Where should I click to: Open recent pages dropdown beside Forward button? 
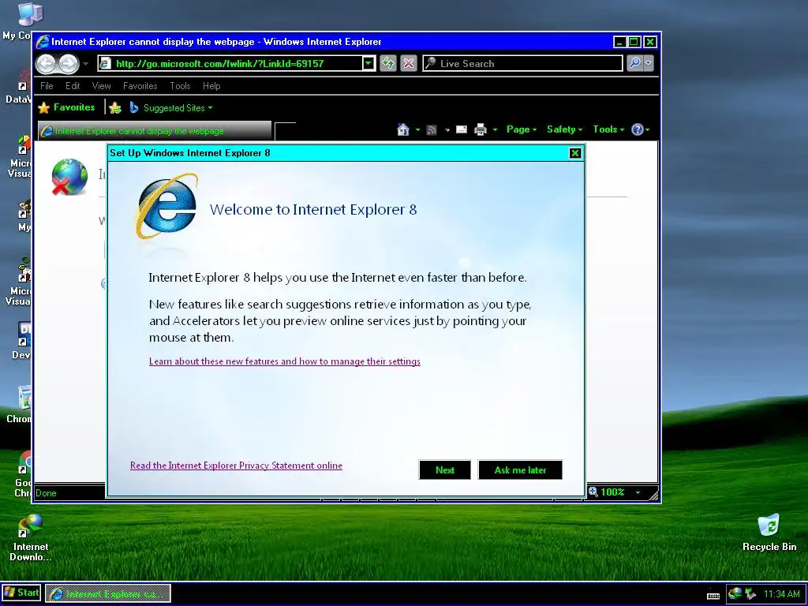click(85, 64)
